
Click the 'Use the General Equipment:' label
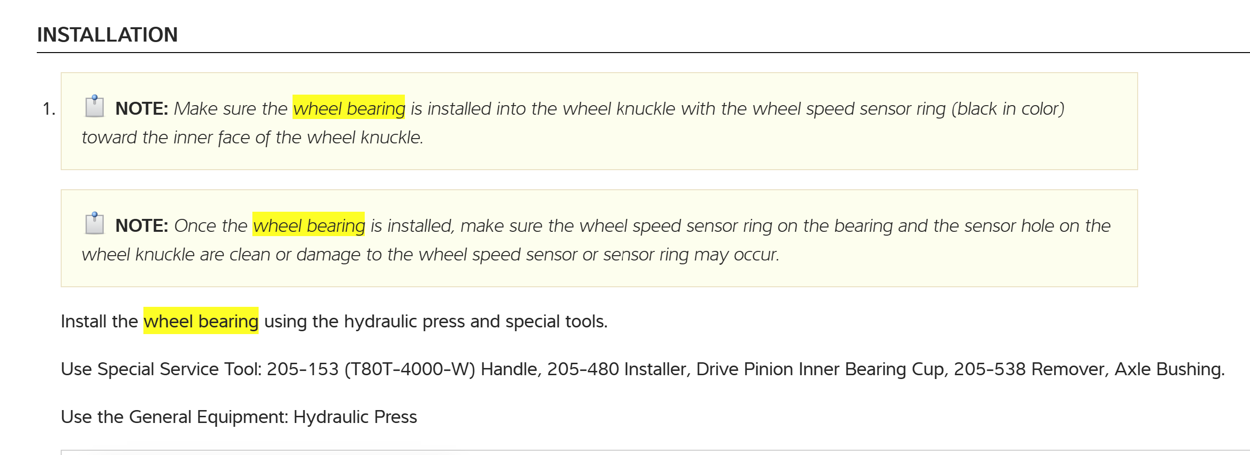point(174,417)
